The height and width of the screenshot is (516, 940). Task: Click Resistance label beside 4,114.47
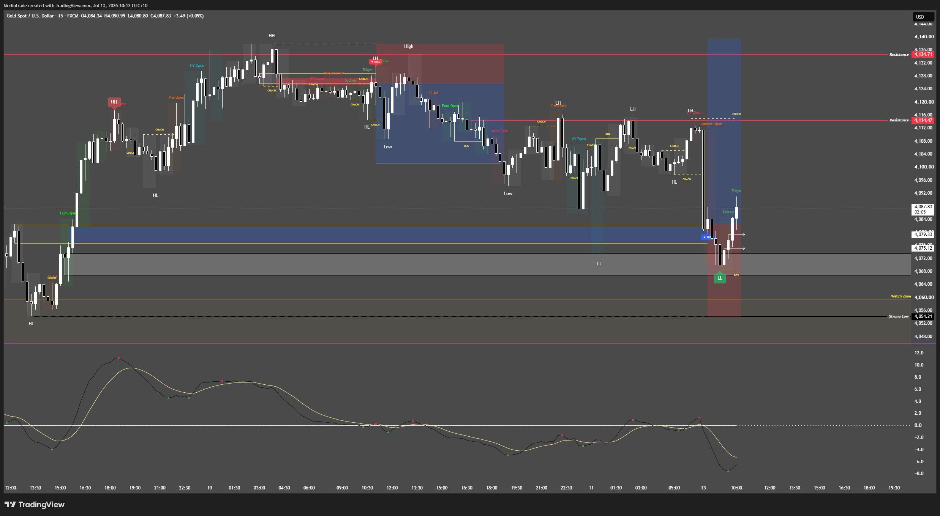pos(899,120)
